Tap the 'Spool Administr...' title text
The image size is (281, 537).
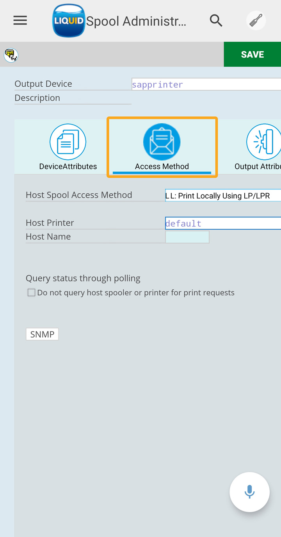click(x=136, y=21)
